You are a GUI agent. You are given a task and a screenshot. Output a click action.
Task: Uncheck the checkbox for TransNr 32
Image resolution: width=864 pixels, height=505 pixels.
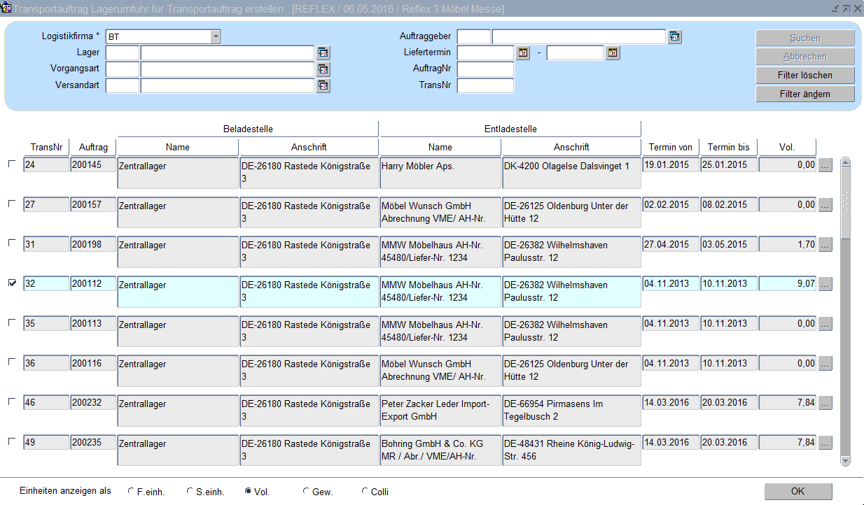(x=11, y=283)
